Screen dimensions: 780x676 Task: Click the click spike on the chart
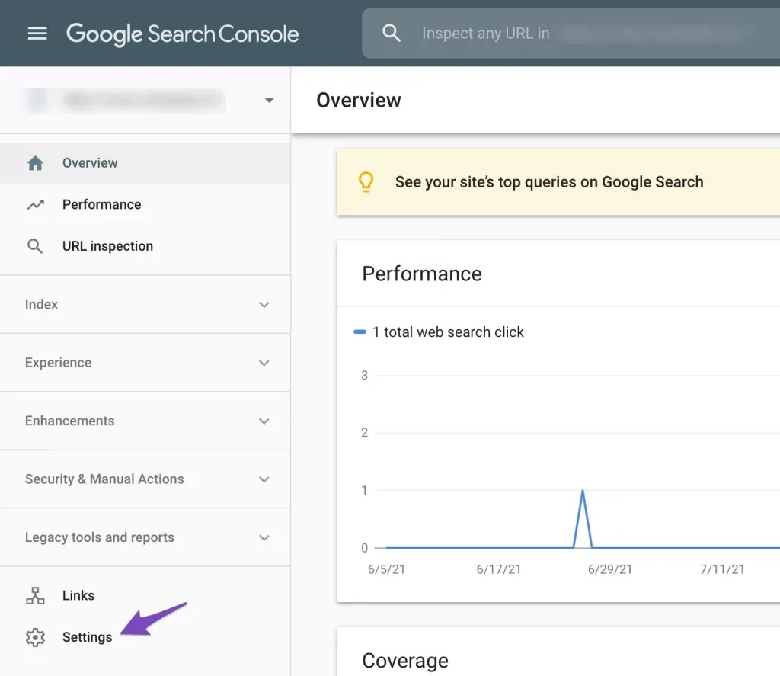pos(583,519)
